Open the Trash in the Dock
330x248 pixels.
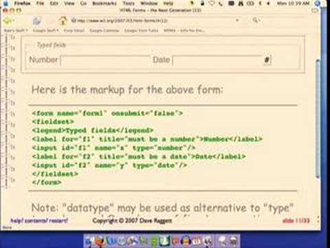233,241
